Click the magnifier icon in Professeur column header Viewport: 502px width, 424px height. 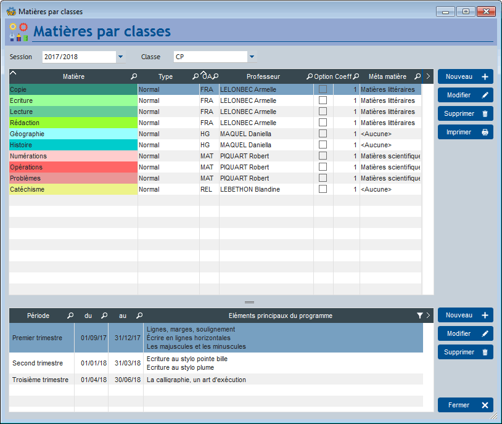pyautogui.click(x=309, y=76)
